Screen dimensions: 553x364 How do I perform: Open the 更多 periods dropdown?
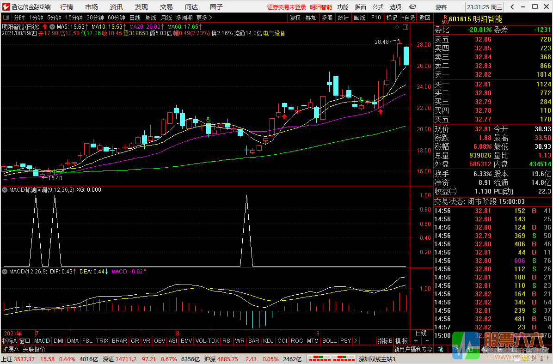204,17
